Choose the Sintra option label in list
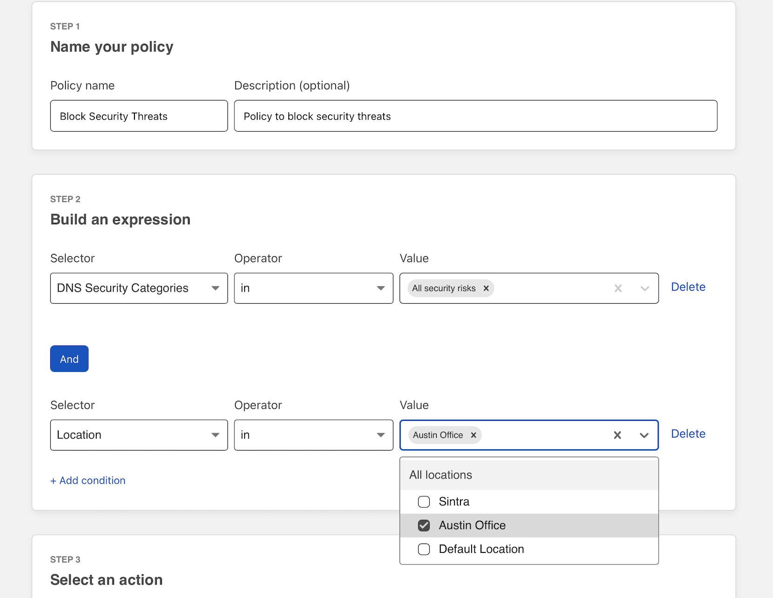Viewport: 773px width, 598px height. click(x=454, y=502)
